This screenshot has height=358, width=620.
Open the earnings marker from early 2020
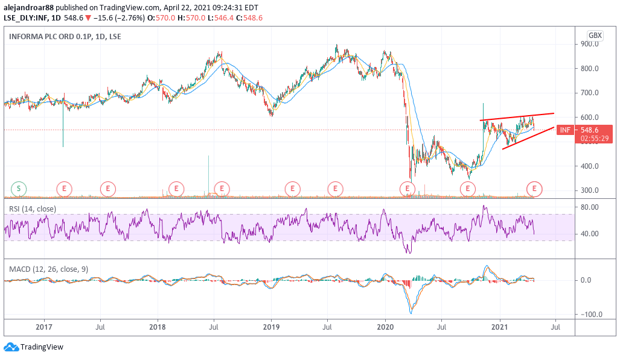click(407, 189)
